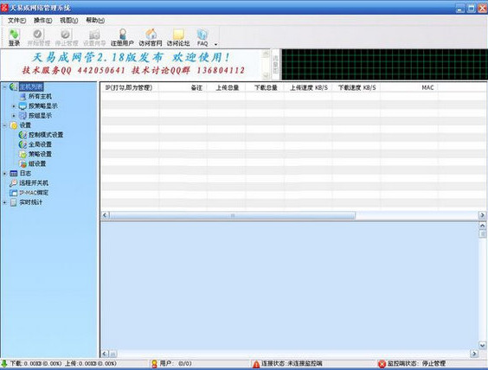Viewport: 488px width, 370px height.
Task: Click the 登录 login toolbar icon
Action: (x=14, y=37)
